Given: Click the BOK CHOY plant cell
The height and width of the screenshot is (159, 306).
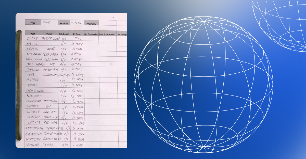Looking at the screenshot, I should [x=32, y=44].
